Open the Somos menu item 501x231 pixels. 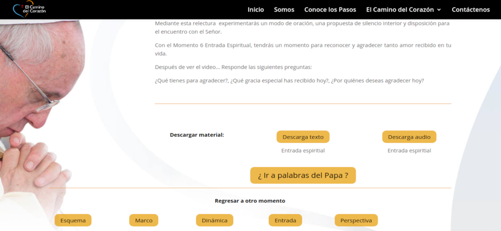[284, 9]
